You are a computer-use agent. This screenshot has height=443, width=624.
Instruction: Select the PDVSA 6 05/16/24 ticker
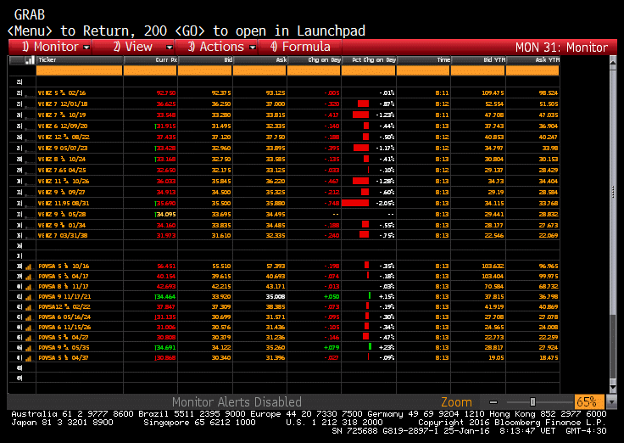tap(64, 317)
